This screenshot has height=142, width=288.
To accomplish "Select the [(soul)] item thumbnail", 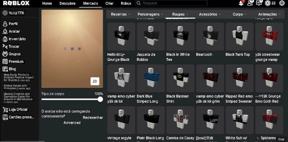I will pyautogui.click(x=210, y=120).
